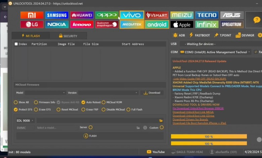
Task: Select the Qualcomm Snapdragon logo
Action: coord(107,25)
